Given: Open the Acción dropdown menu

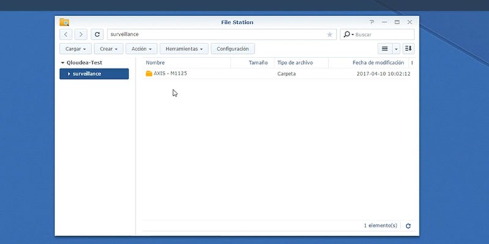Looking at the screenshot, I should (x=142, y=49).
